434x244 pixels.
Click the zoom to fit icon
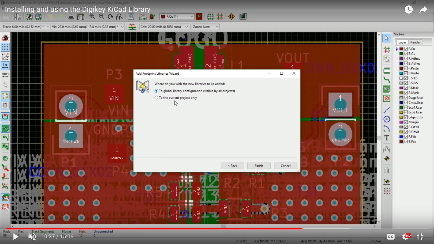pos(119,17)
